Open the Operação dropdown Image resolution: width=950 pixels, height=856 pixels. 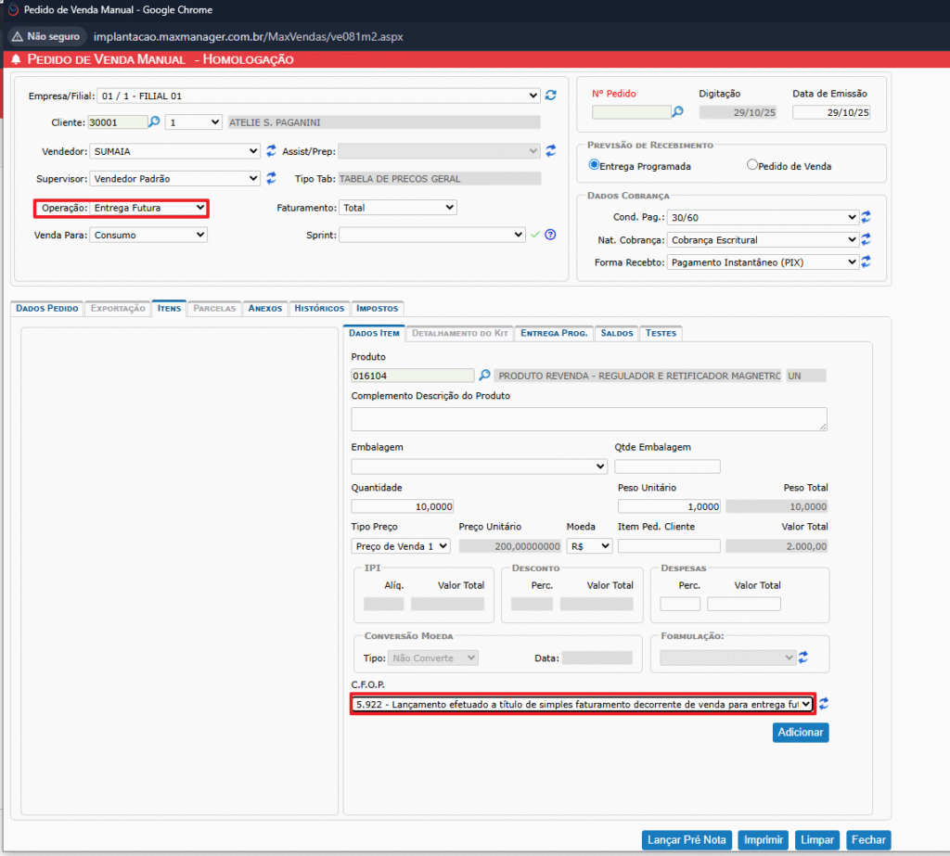click(148, 209)
